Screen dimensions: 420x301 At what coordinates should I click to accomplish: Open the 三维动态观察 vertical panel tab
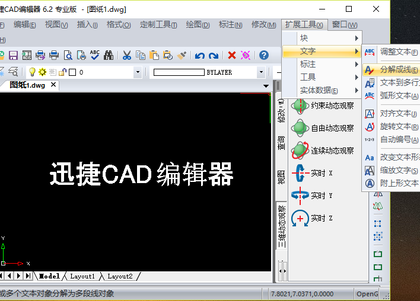[282, 226]
